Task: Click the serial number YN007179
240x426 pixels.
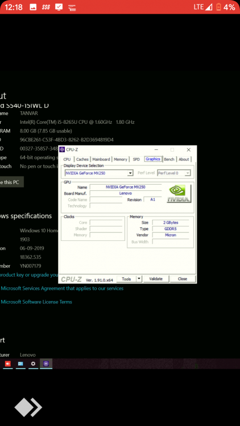Action: click(31, 266)
